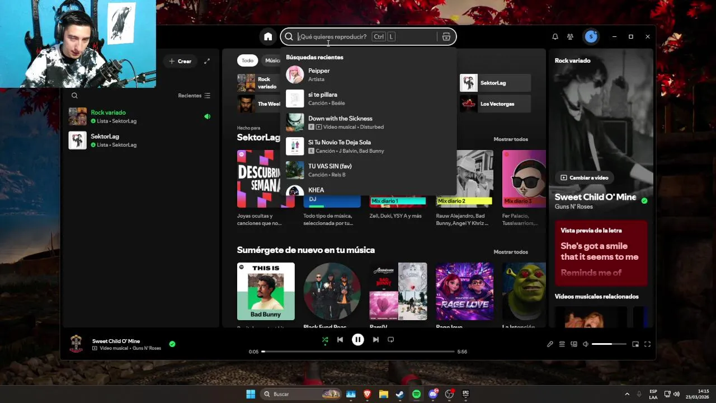Click Guns N' Roses artist in right panel
This screenshot has height=403, width=716.
[573, 207]
